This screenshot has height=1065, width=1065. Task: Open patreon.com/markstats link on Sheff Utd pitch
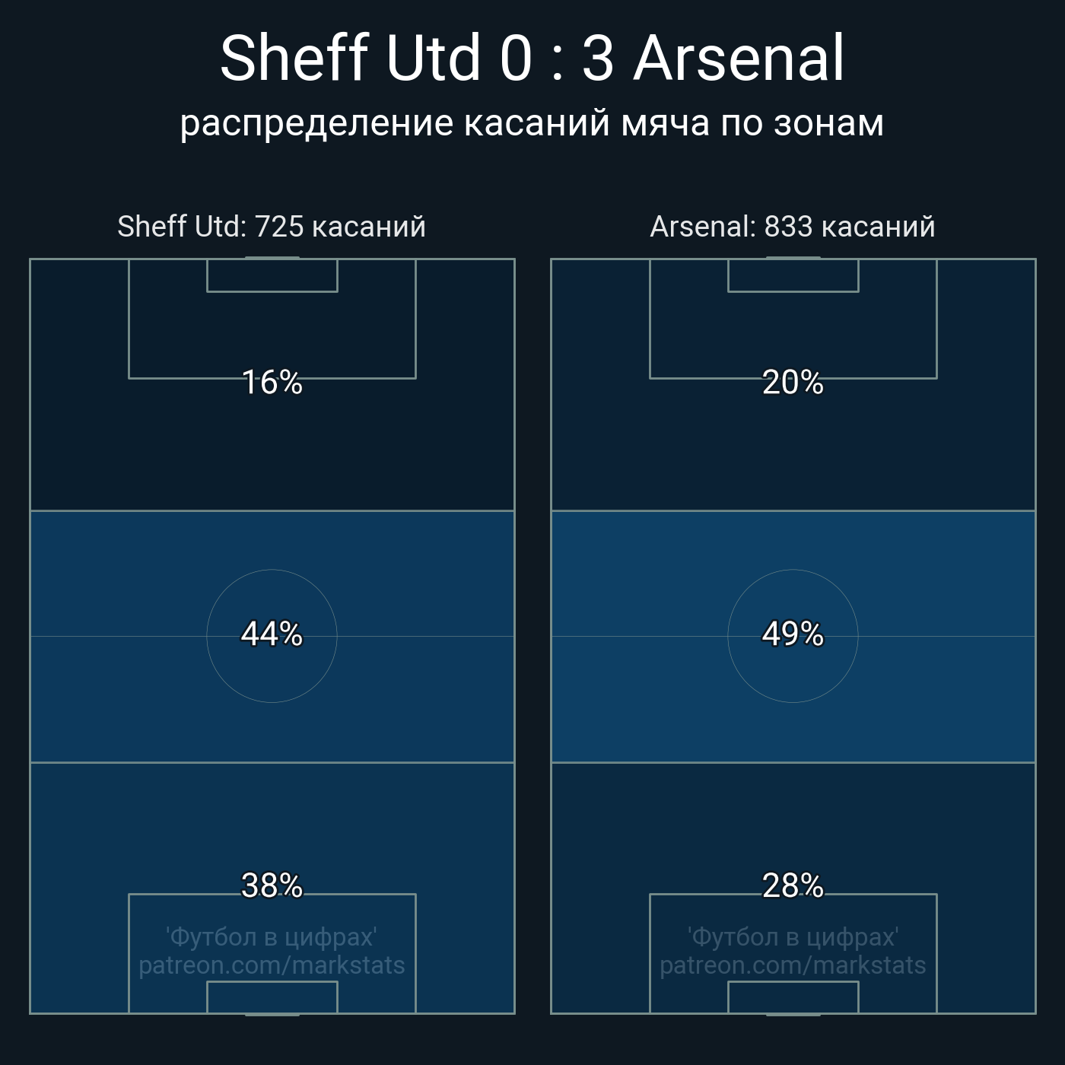pyautogui.click(x=272, y=965)
